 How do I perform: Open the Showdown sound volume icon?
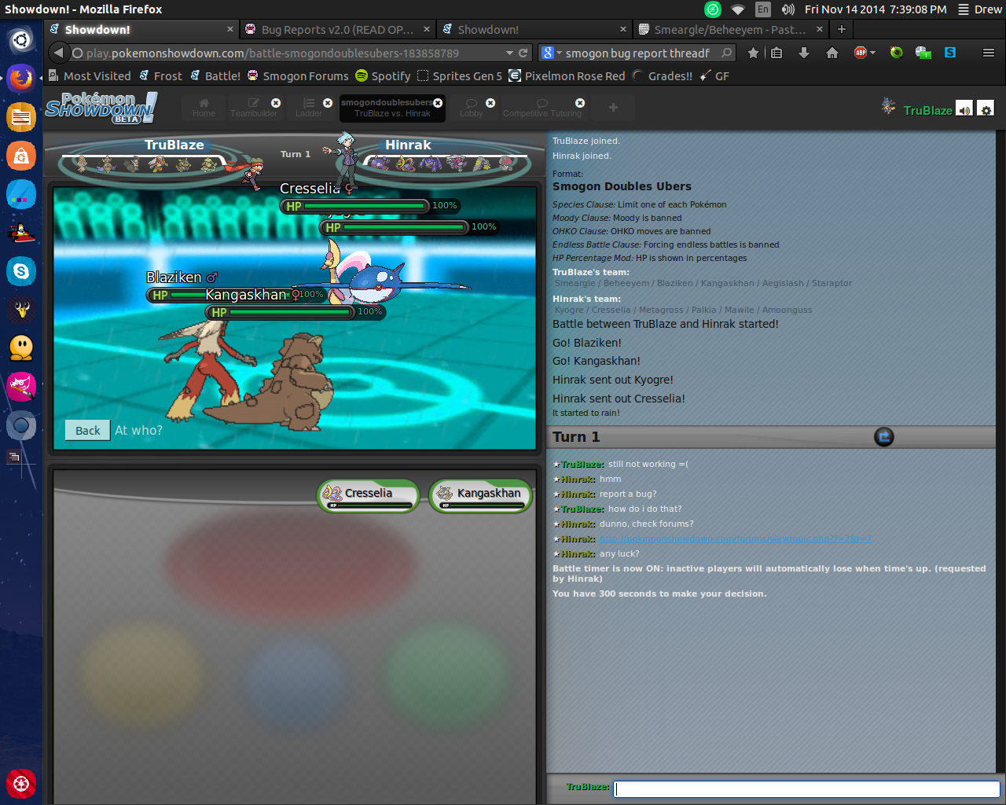coord(964,109)
